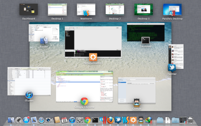Click the Parallels Desktop icon in Dock
Image resolution: width=201 pixels, height=126 pixels.
click(x=103, y=120)
